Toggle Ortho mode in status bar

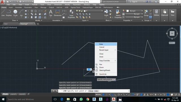click(115, 95)
